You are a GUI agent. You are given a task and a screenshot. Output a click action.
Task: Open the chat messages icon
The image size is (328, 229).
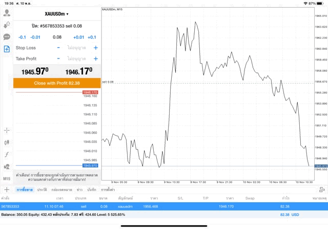point(7,37)
